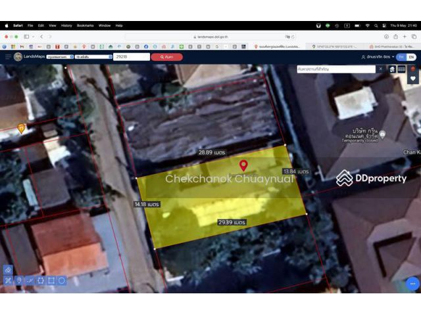Screen dimensions: 421x315
Task: Click the LandsMaps round emblem logo
Action: coord(18,57)
